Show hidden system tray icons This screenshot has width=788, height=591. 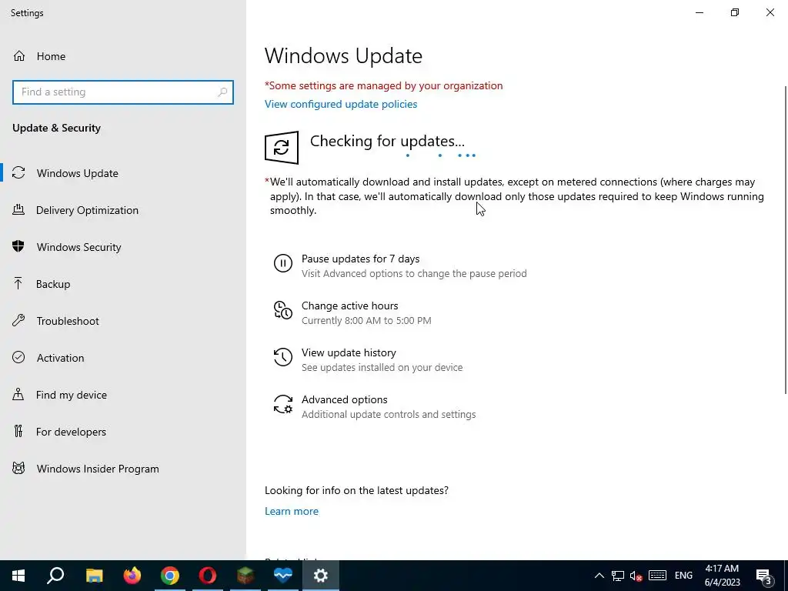599,576
